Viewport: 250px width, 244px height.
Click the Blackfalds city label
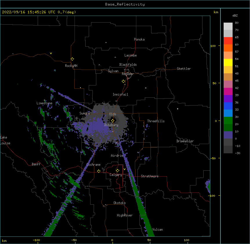[x=128, y=65]
